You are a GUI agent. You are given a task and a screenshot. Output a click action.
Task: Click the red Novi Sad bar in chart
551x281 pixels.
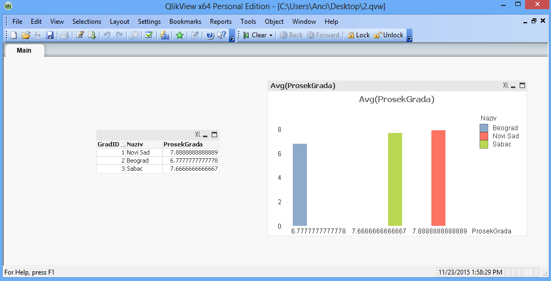(x=438, y=178)
